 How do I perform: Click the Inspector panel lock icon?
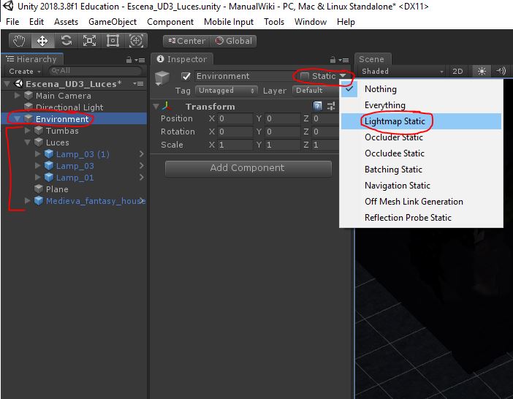[x=332, y=59]
